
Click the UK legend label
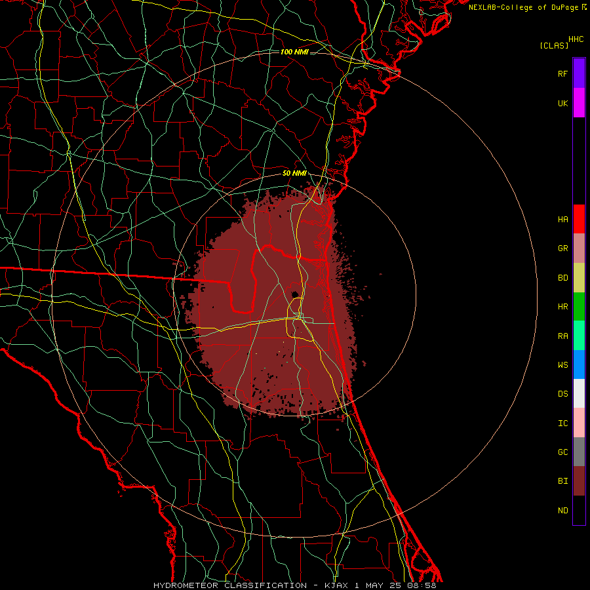click(562, 103)
